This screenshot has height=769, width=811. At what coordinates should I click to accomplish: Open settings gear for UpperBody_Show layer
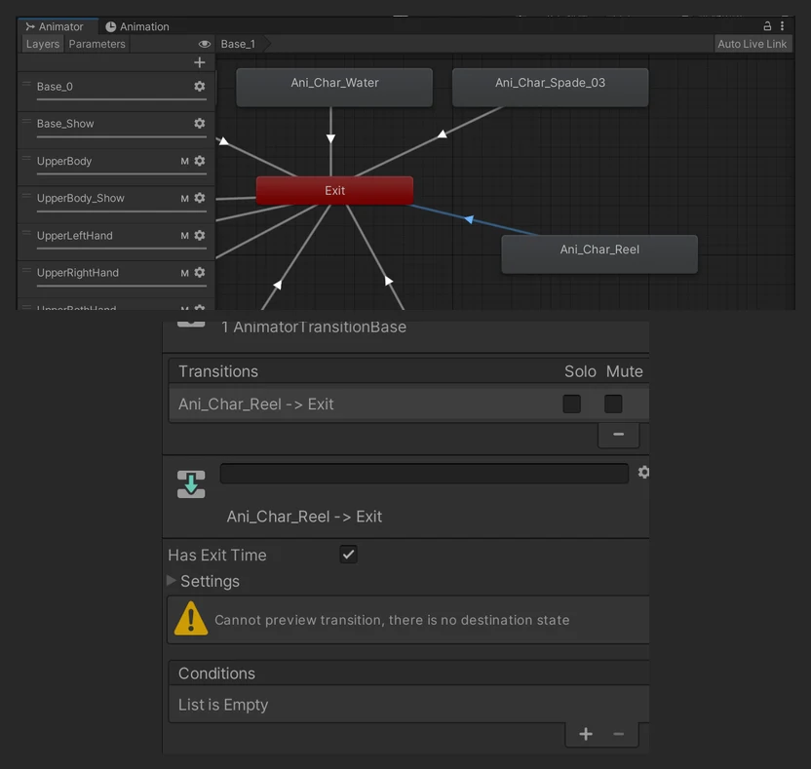click(x=200, y=198)
